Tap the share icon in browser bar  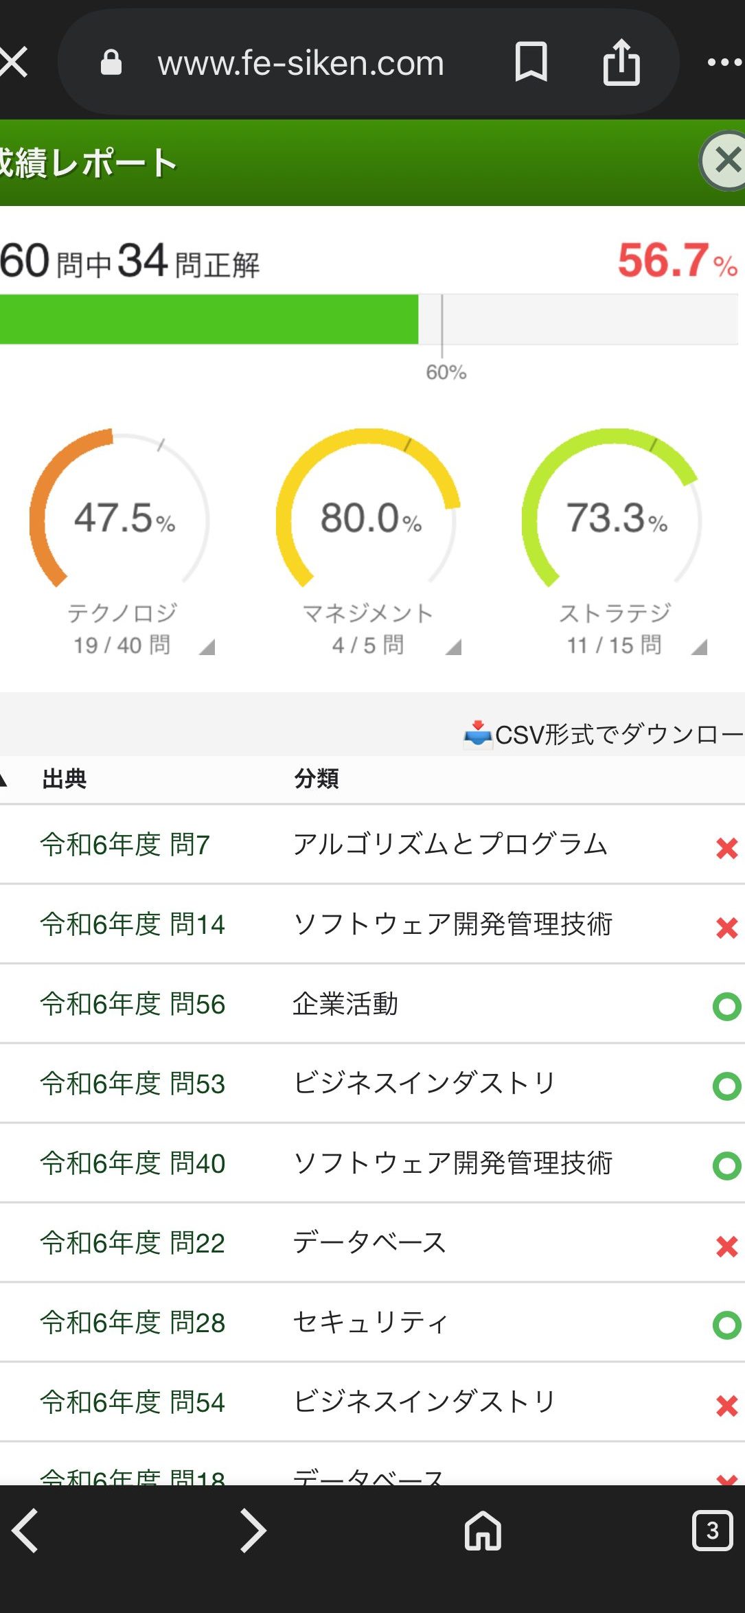621,62
